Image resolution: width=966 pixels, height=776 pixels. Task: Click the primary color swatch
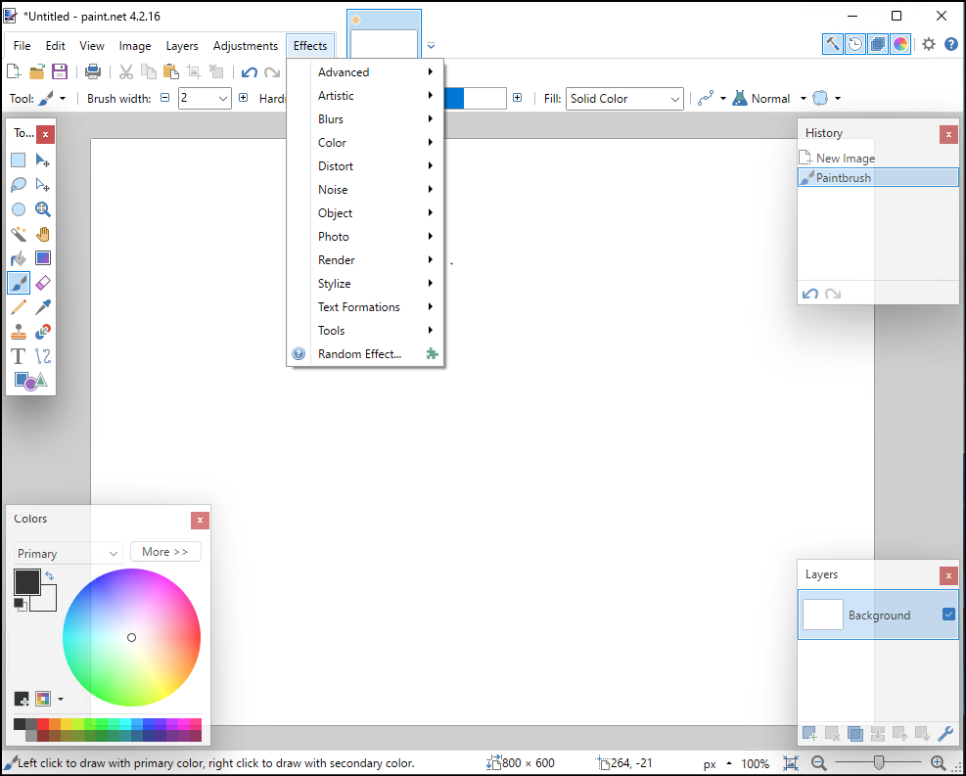[26, 581]
